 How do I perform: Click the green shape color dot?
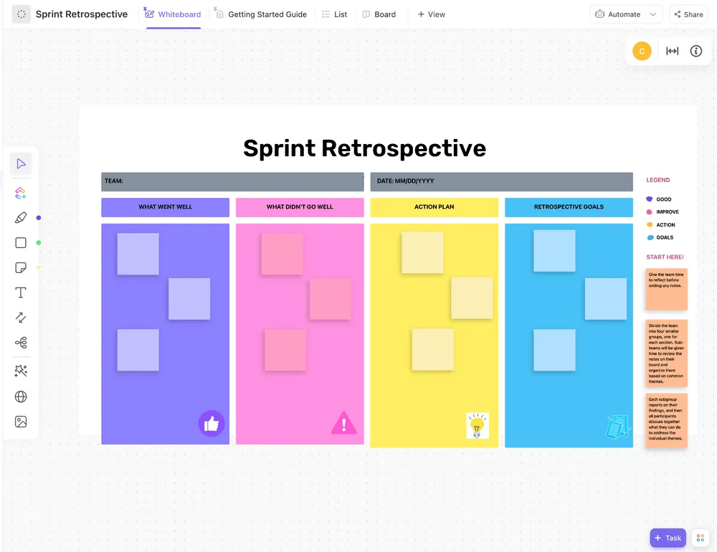39,243
